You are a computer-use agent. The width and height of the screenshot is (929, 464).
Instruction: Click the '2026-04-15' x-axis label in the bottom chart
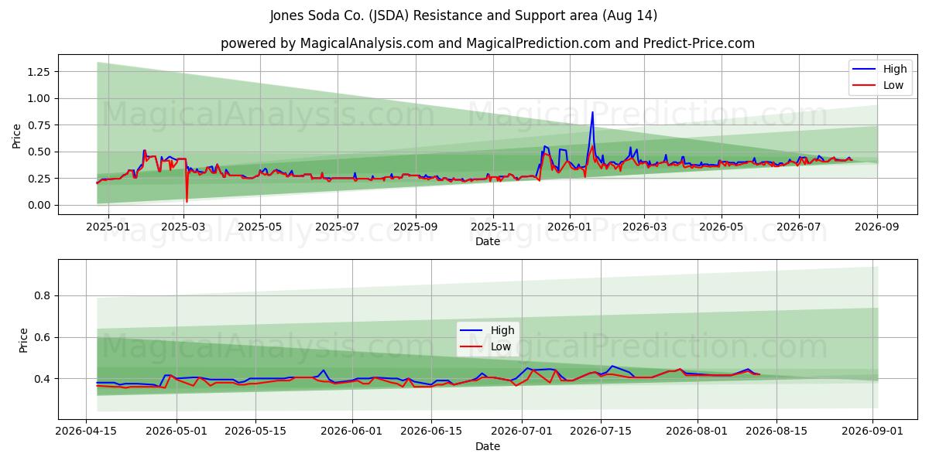86,432
